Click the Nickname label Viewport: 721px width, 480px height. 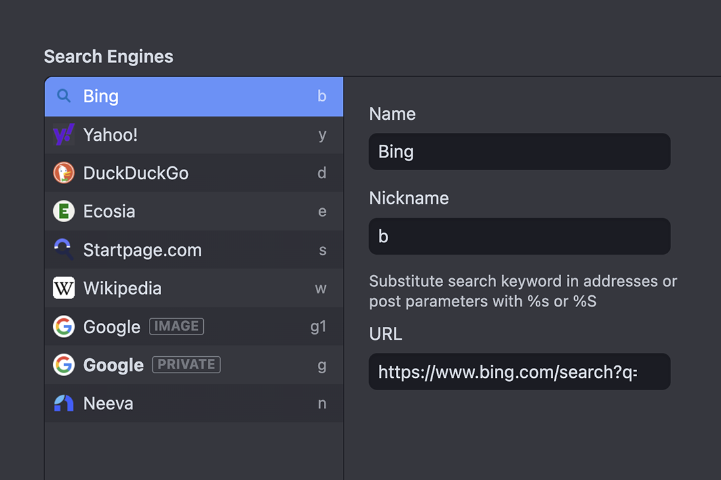(x=409, y=198)
